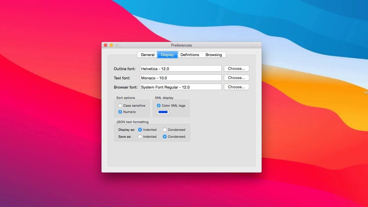
Task: Enable the Case sensitive sort checkbox
Action: [x=120, y=106]
